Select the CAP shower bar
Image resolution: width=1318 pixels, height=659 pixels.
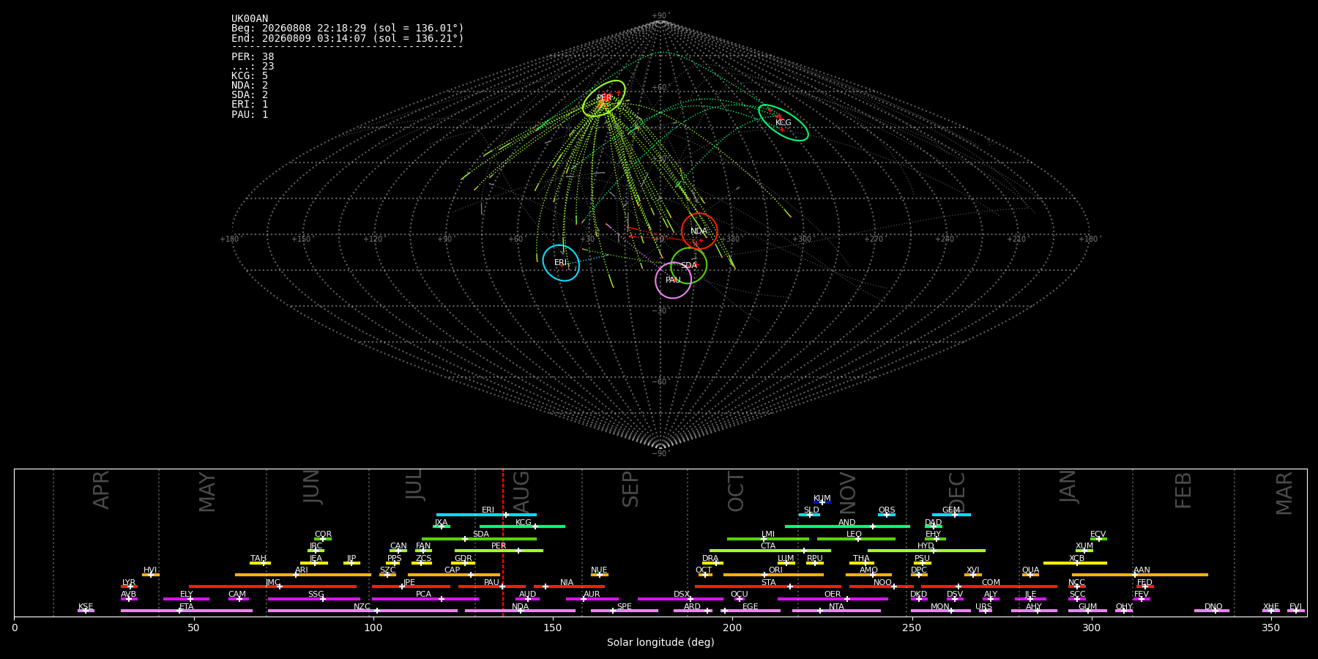pyautogui.click(x=454, y=575)
